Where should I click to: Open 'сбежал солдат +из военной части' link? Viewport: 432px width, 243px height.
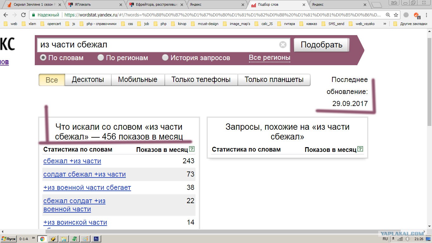[x=74, y=205]
